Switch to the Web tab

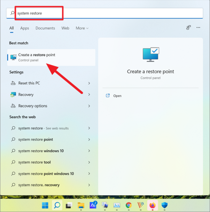click(x=65, y=28)
